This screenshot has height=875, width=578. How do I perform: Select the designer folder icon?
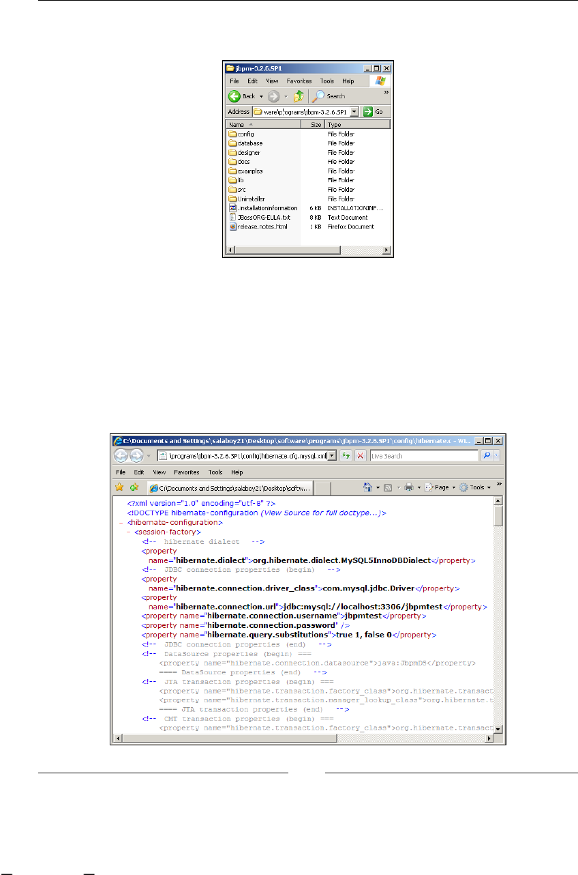(232, 152)
